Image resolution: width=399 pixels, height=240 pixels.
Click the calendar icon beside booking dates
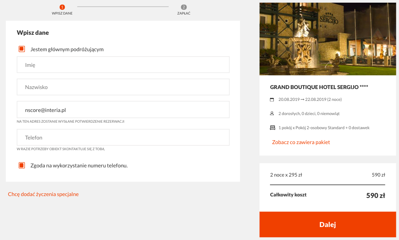pos(272,100)
